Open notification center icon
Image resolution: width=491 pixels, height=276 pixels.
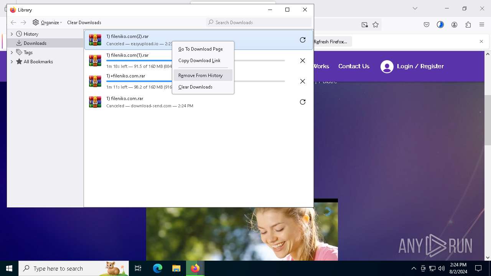(478, 268)
